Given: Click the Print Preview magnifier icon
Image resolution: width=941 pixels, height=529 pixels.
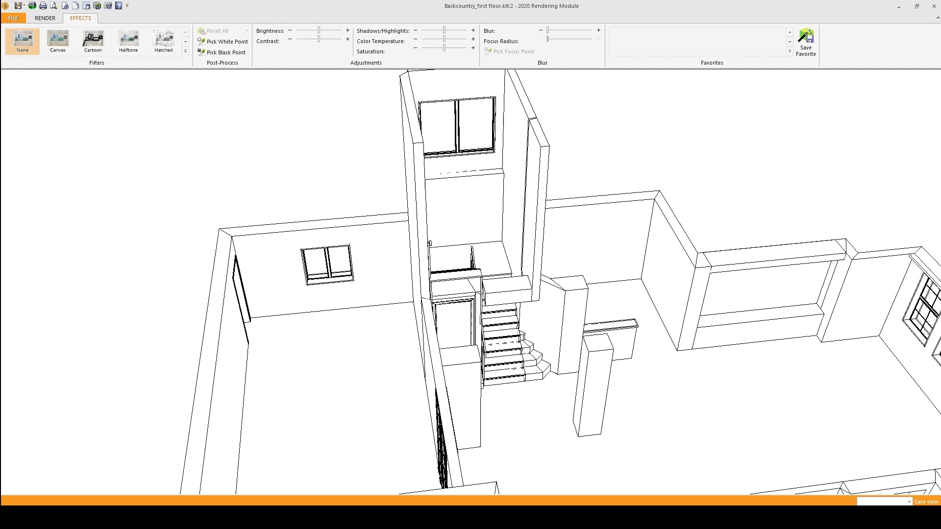Looking at the screenshot, I should [x=53, y=6].
